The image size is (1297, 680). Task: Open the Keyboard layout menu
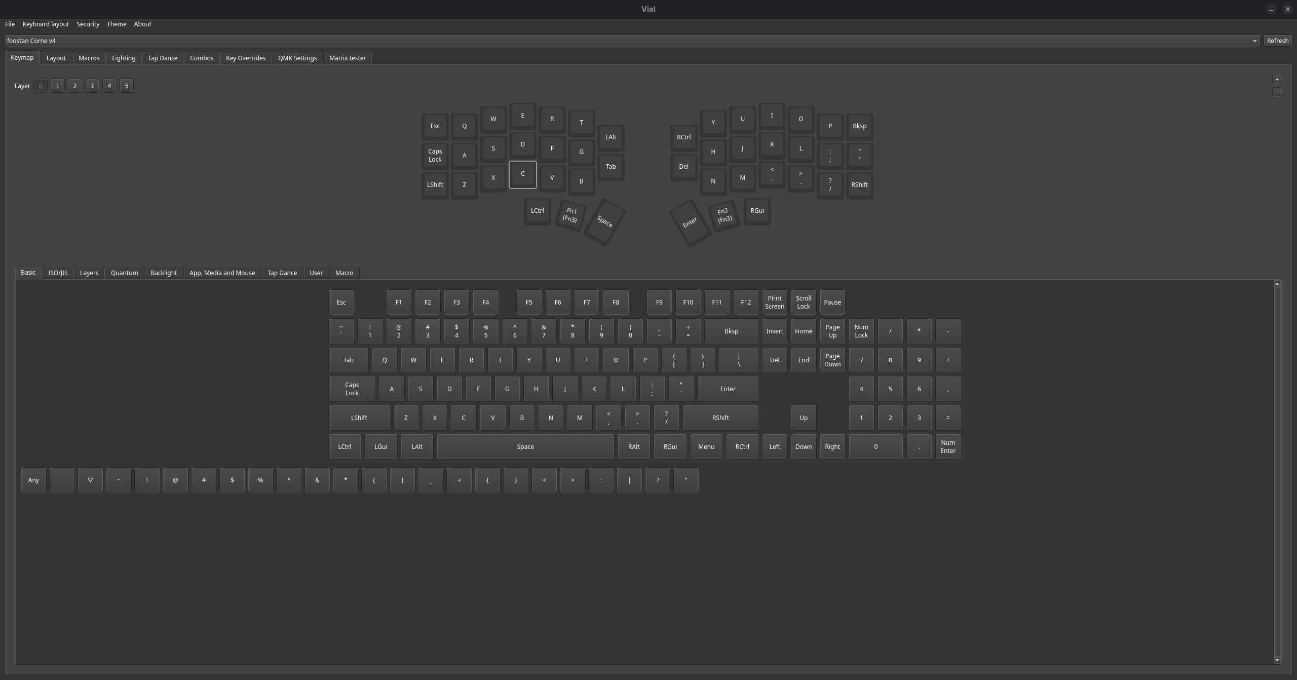[45, 24]
